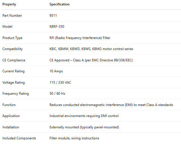Viewport: 181px width, 145px height.
Task: Click the 50 / 60 Hz value
Action: tap(57, 94)
